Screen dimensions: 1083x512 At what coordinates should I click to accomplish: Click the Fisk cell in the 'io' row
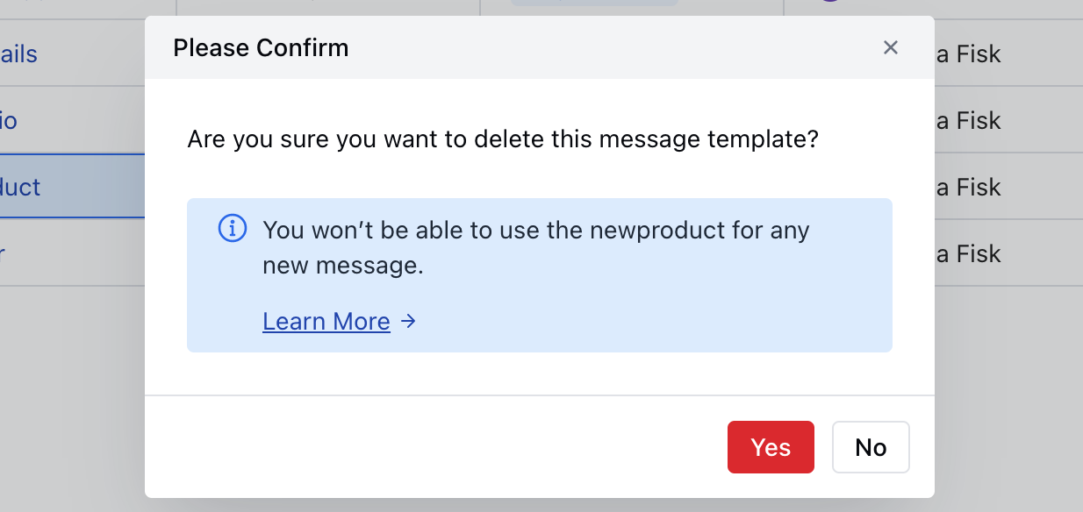point(969,120)
